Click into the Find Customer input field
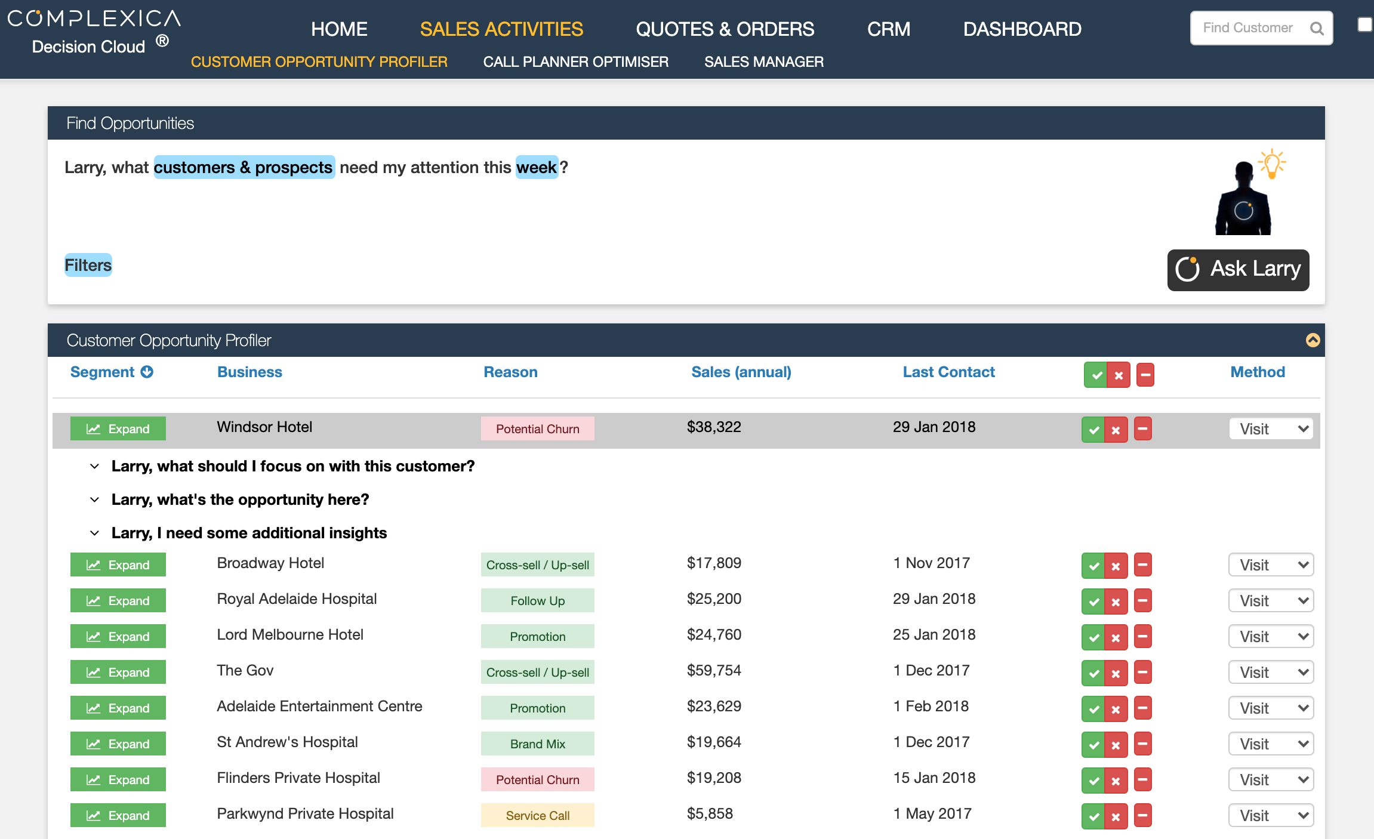 tap(1247, 27)
